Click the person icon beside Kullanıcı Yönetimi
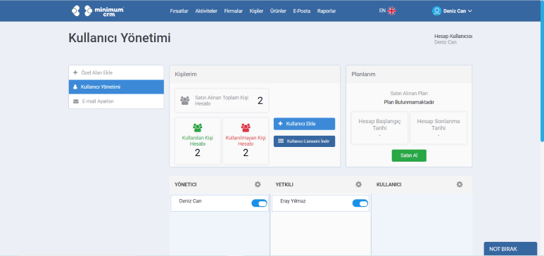The height and width of the screenshot is (256, 544). click(75, 87)
